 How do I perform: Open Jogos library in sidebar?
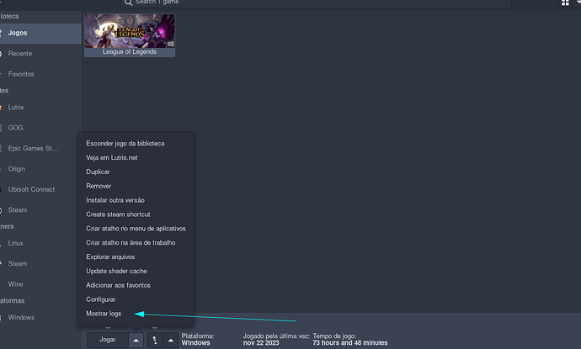click(x=19, y=33)
